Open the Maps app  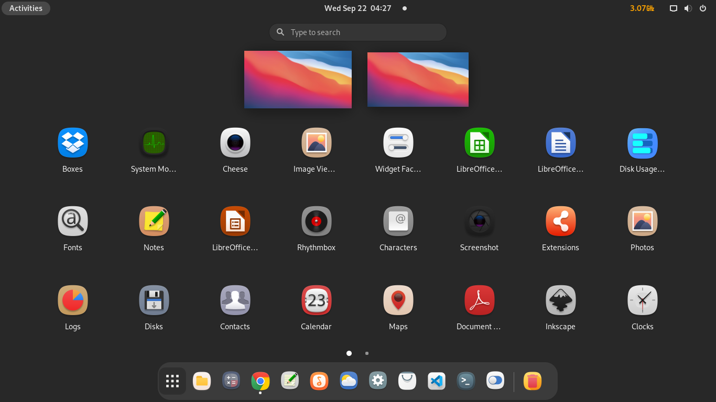398,300
